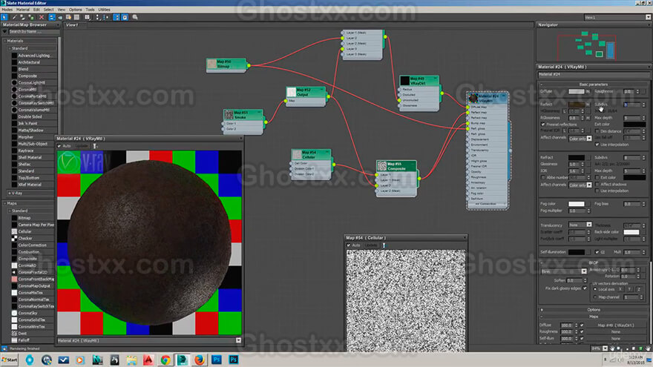Click the Zoom Extents navigation icon
653x367 pixels.
tap(634, 348)
